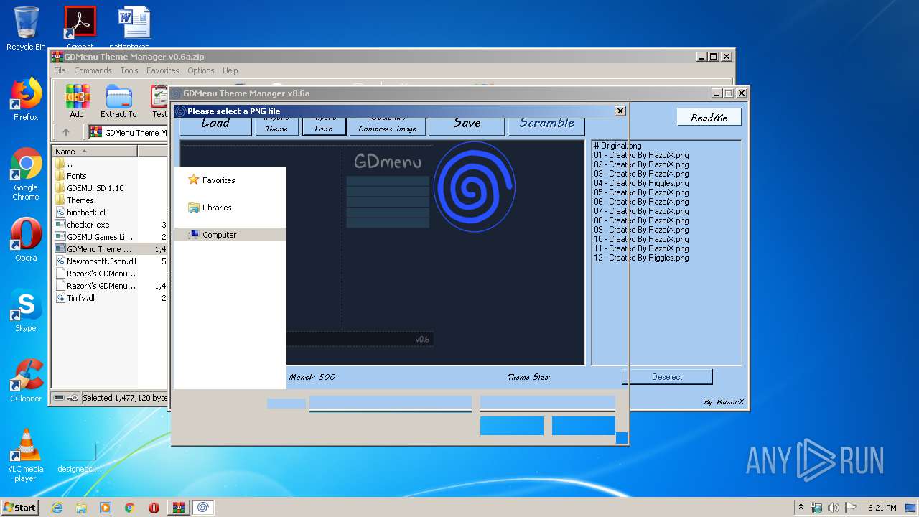
Task: Click Extract To in WinRAR toolbar
Action: point(118,101)
